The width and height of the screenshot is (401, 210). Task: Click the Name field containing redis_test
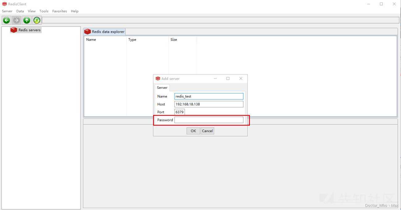pyautogui.click(x=209, y=96)
